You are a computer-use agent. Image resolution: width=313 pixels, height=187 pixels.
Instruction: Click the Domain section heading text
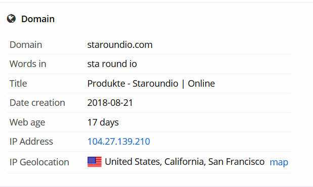point(38,19)
